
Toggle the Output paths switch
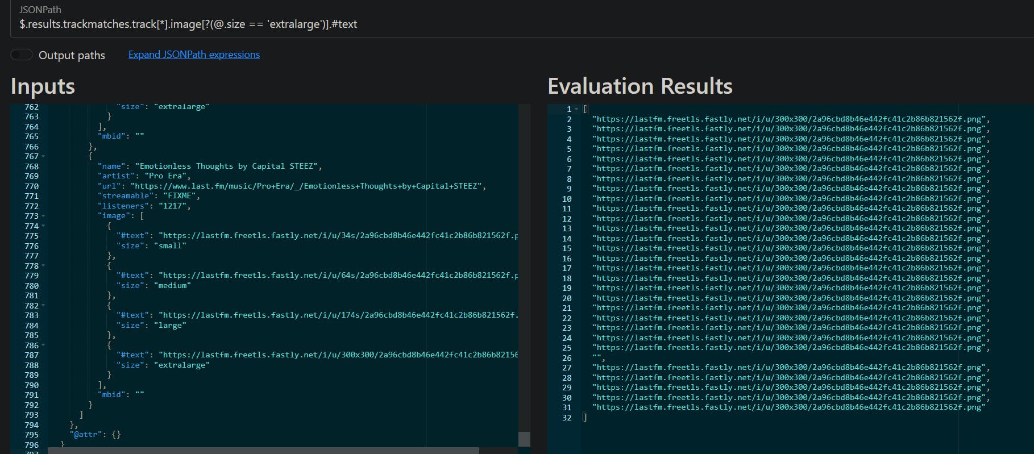pyautogui.click(x=22, y=55)
